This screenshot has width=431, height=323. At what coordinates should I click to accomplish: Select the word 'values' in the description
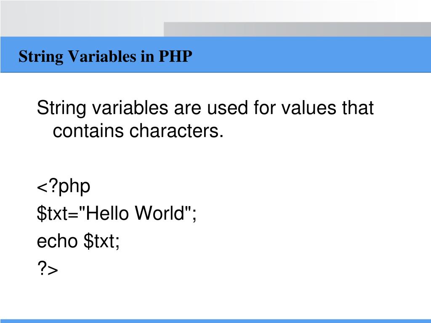click(309, 107)
